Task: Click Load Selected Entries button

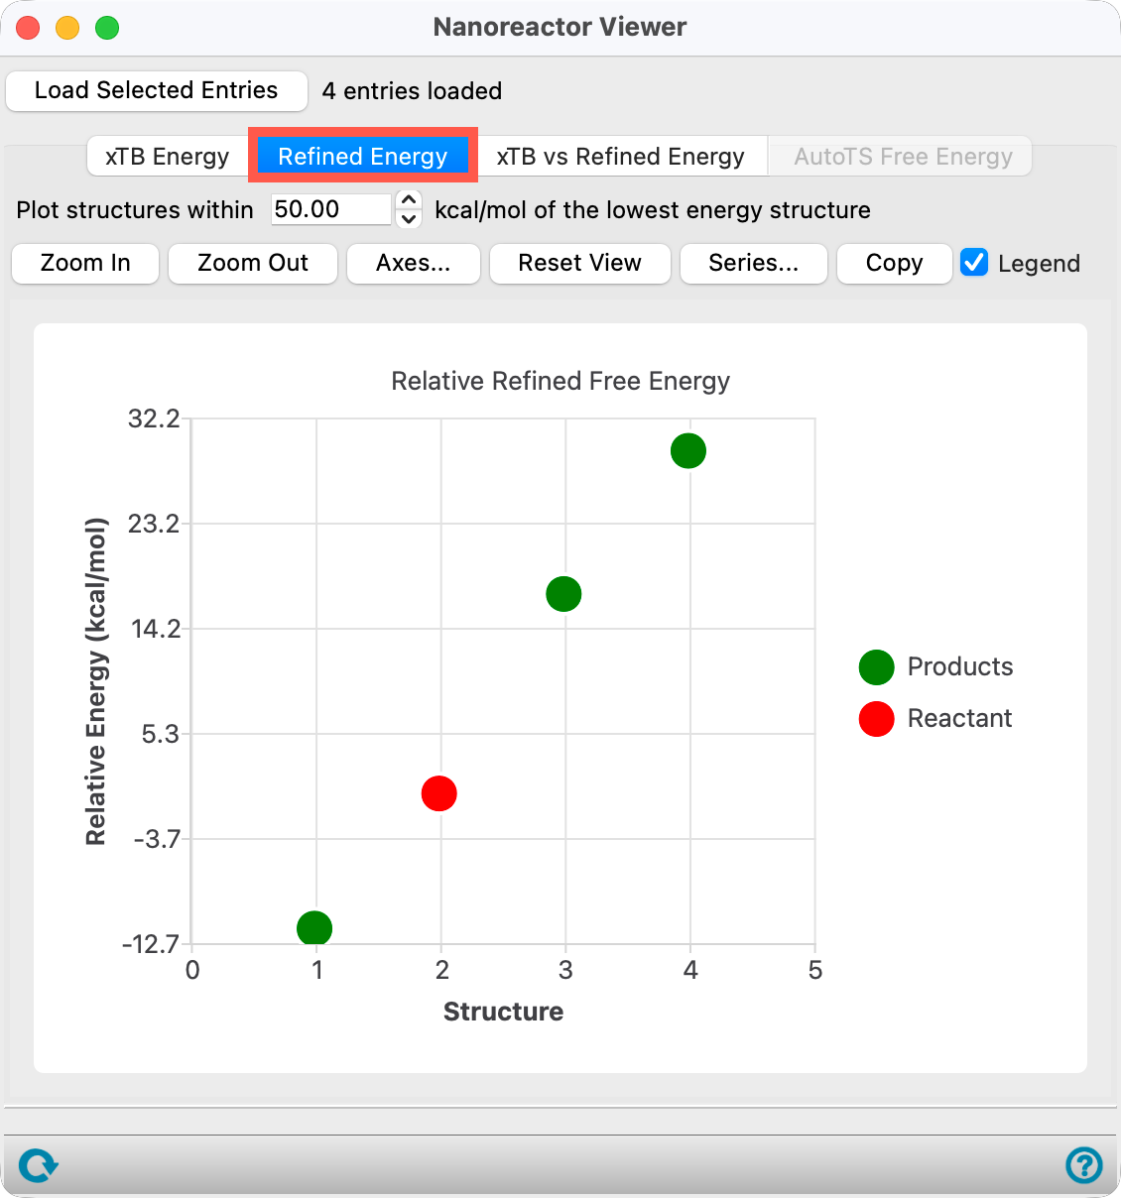Action: click(x=157, y=91)
